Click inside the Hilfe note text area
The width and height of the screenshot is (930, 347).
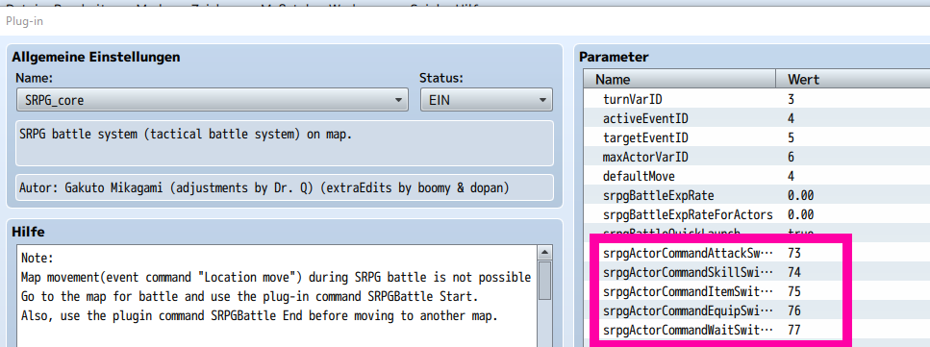(x=276, y=297)
